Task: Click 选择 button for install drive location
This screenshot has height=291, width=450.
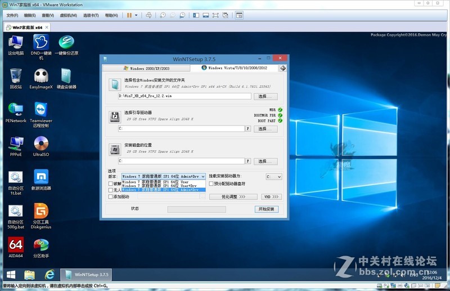Action: [x=265, y=162]
